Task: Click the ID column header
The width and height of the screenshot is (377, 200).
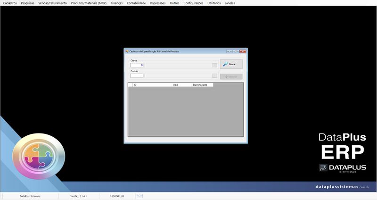Action: coord(152,85)
